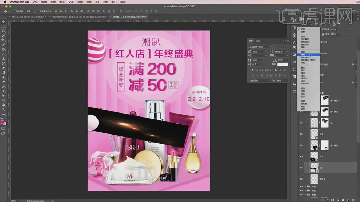
Task: Click the new adjustment layer icon
Action: tap(338, 200)
